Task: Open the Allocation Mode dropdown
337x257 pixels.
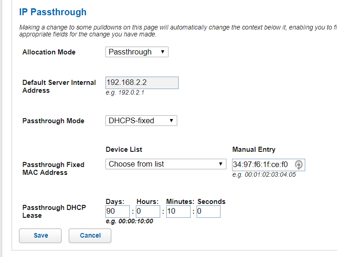Action: pyautogui.click(x=137, y=52)
